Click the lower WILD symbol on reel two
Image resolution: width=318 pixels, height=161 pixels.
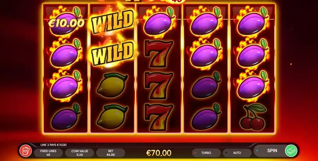click(113, 53)
